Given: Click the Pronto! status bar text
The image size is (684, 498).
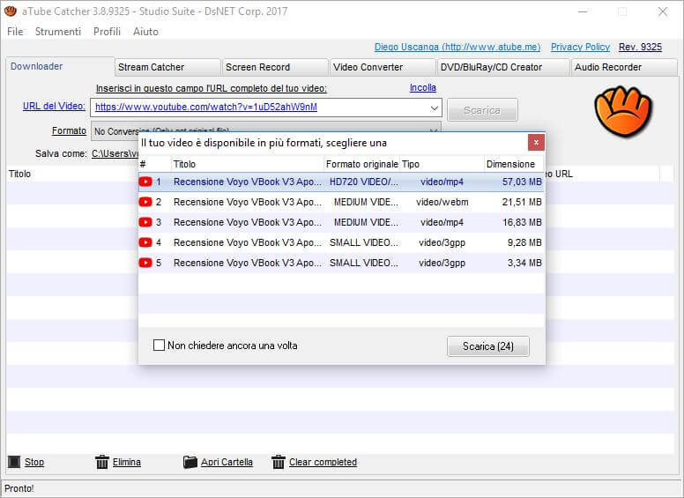Looking at the screenshot, I should (x=19, y=488).
